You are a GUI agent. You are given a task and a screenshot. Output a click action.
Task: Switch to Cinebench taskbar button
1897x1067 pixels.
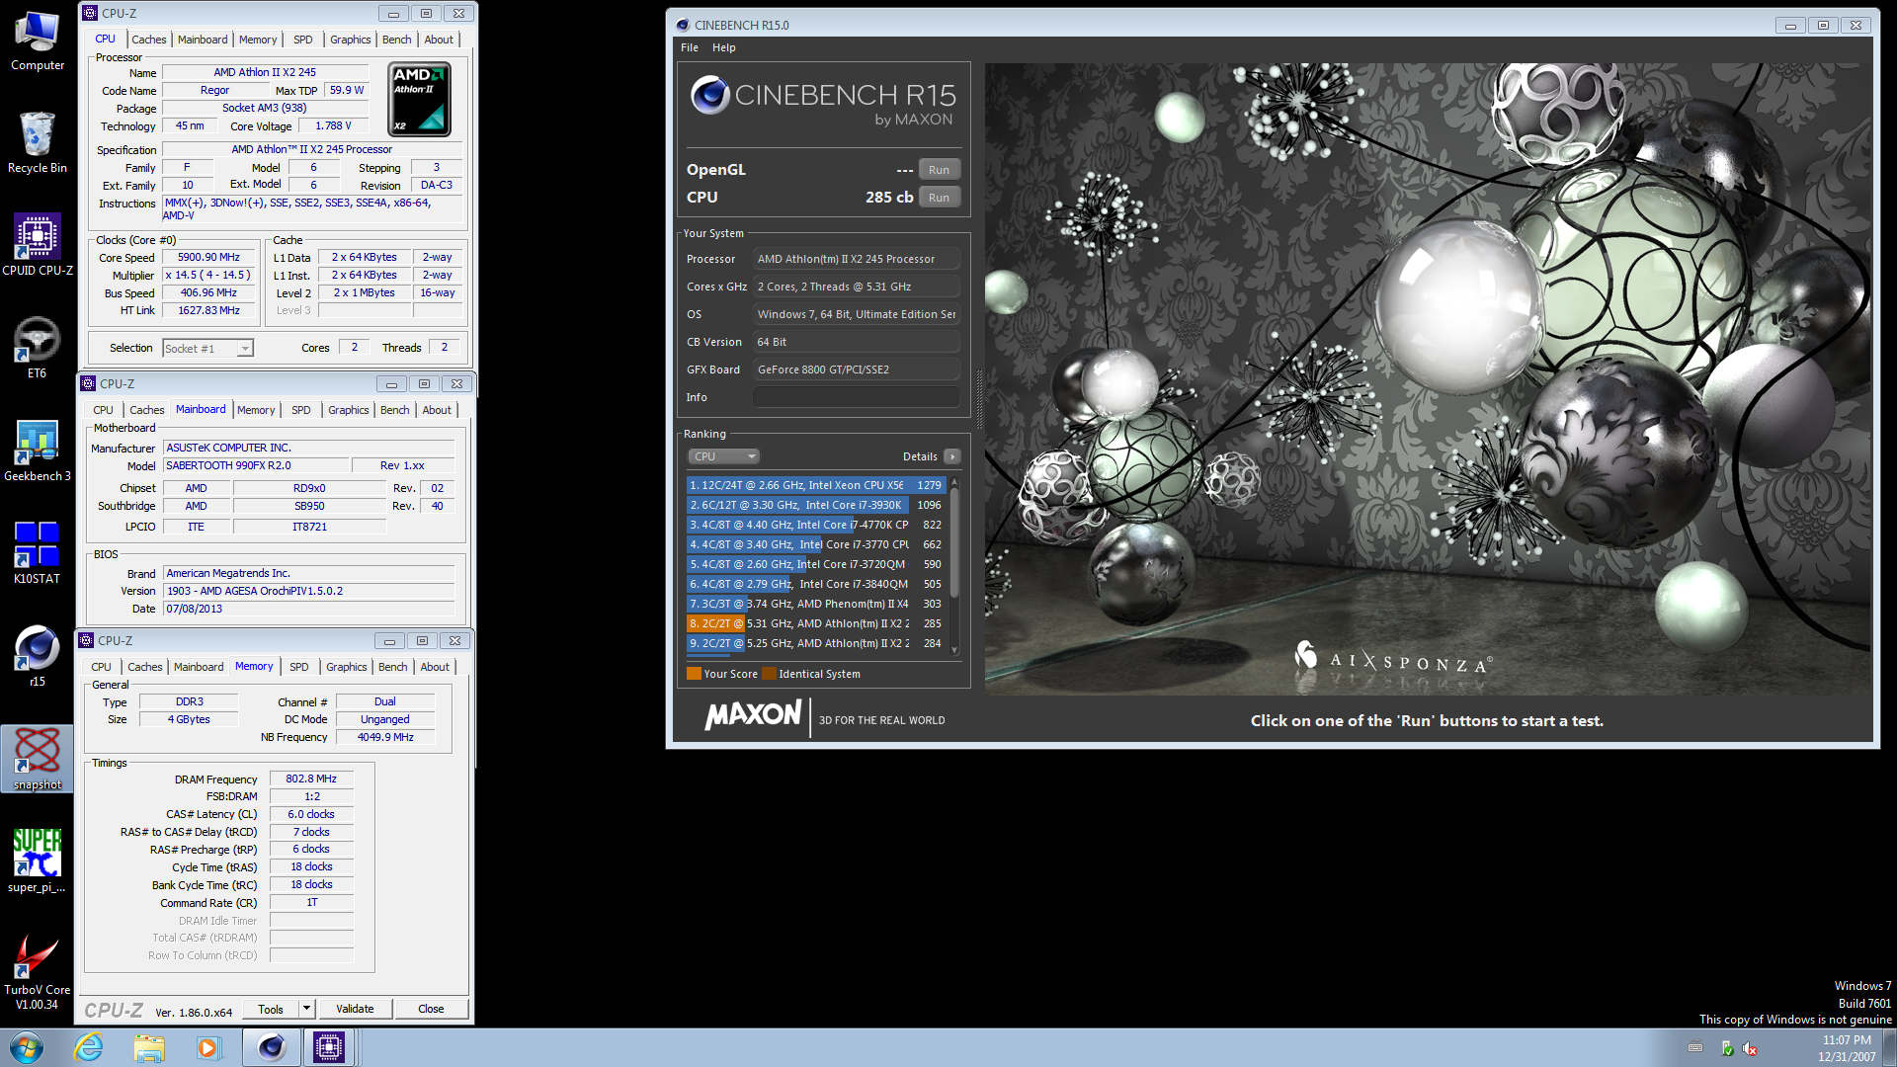coord(271,1047)
